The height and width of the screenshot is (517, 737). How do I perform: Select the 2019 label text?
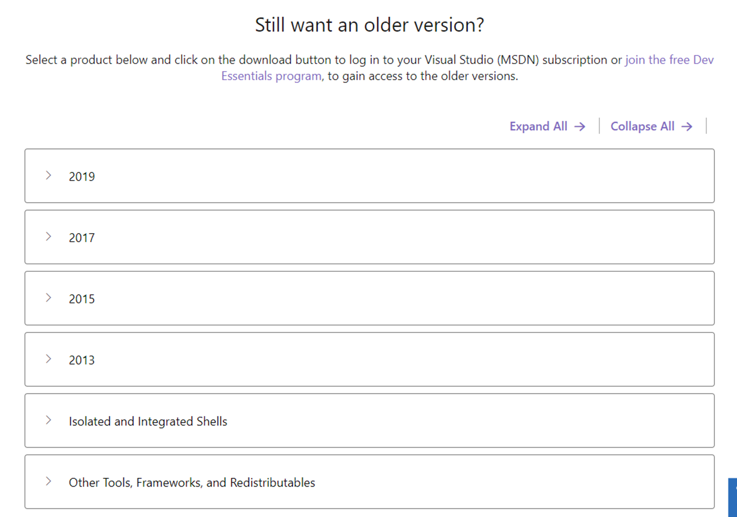pyautogui.click(x=82, y=176)
